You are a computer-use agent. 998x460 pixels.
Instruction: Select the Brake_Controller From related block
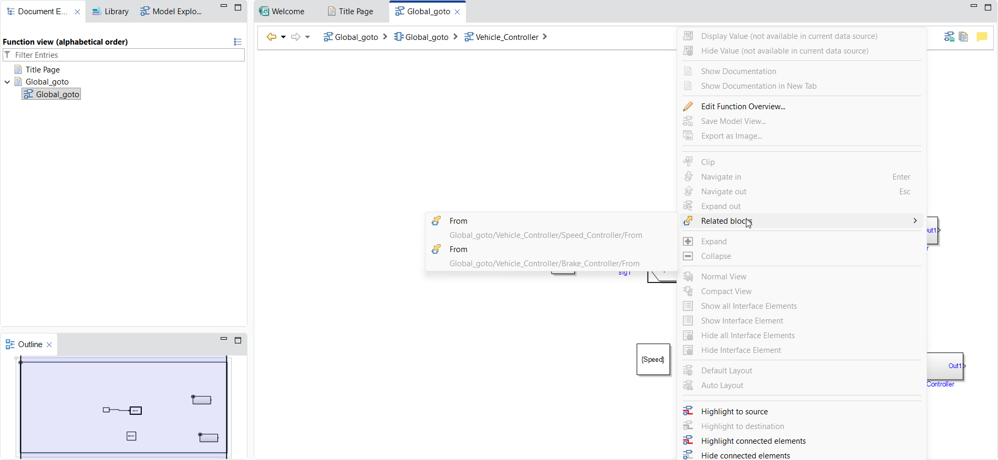click(x=551, y=256)
